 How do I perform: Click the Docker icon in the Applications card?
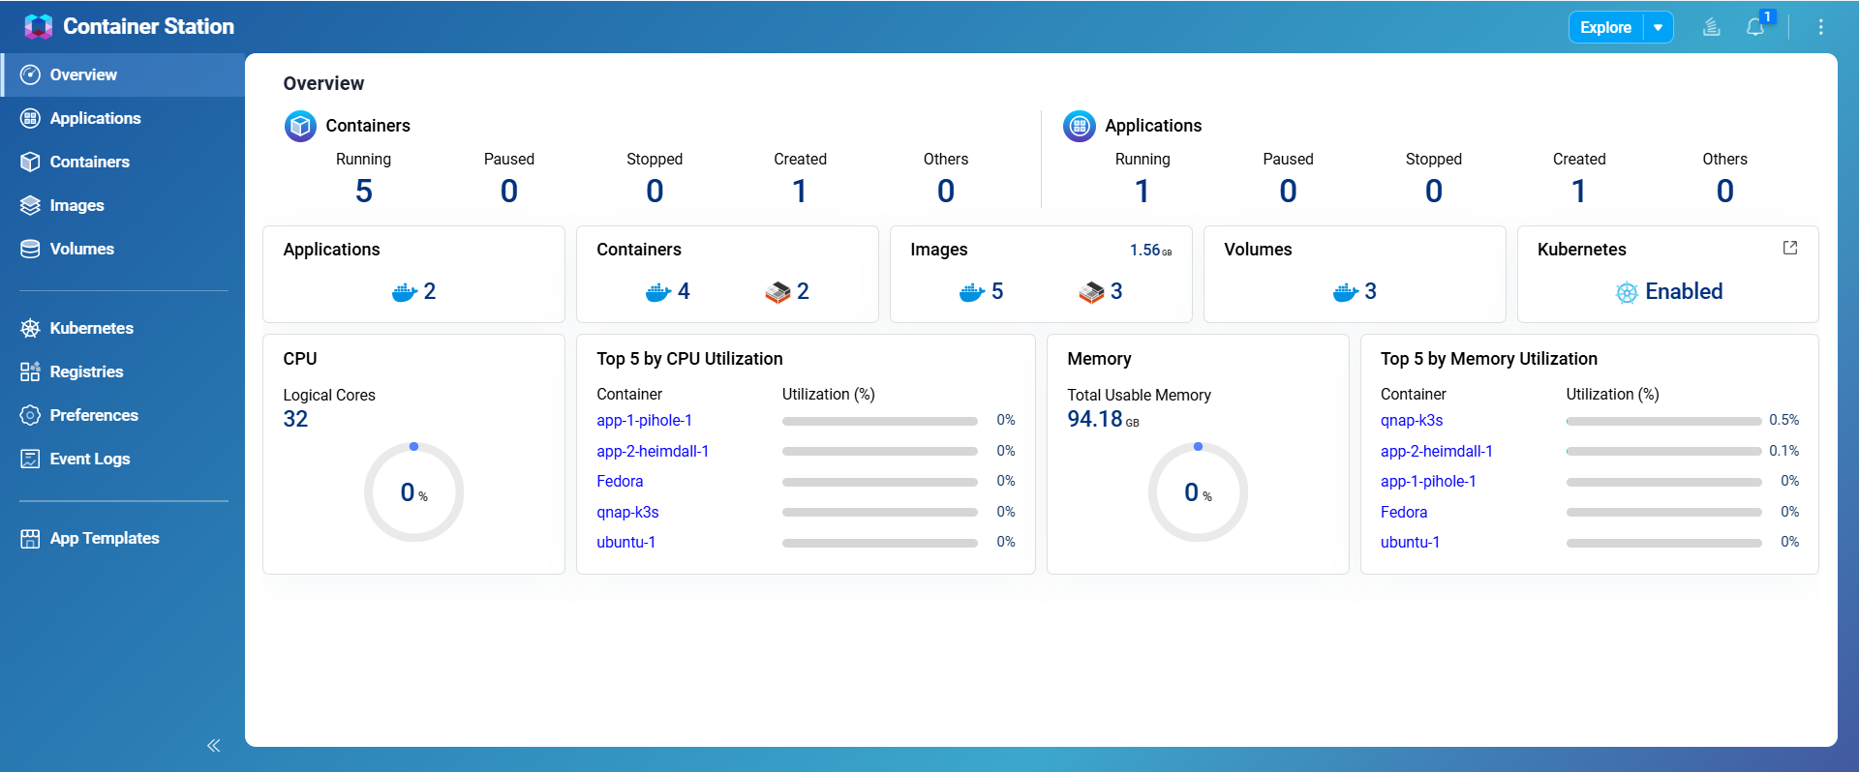coord(404,292)
